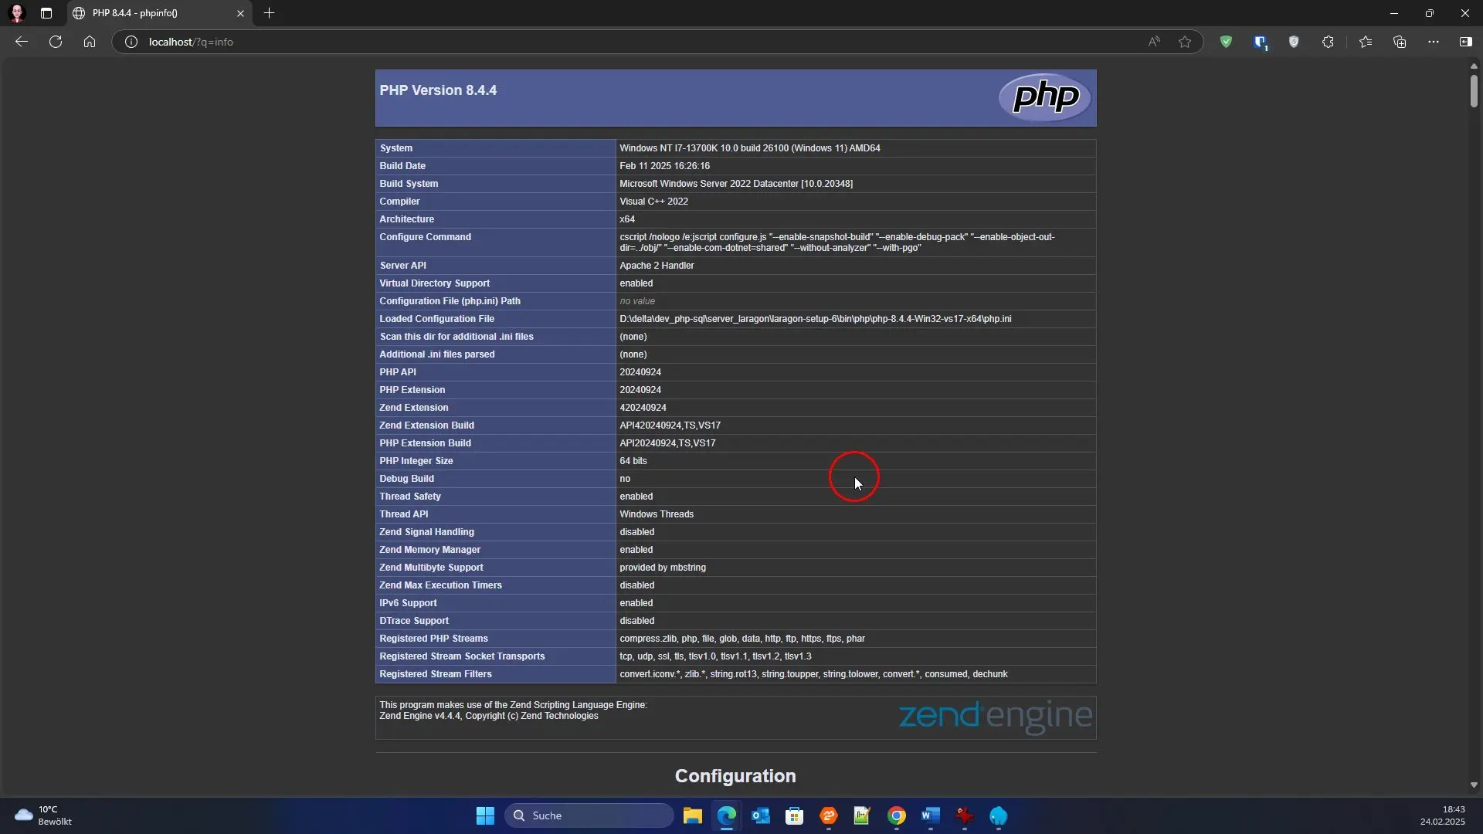Open the Bitwarden extension icon
Image resolution: width=1483 pixels, height=834 pixels.
1261,42
